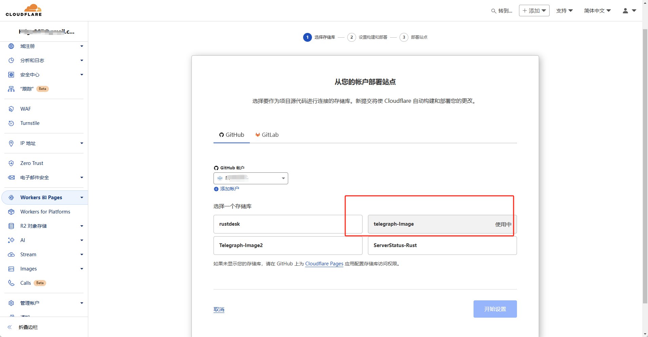This screenshot has height=337, width=648.
Task: Click the Workers for Platforms cube icon
Action: 11,212
